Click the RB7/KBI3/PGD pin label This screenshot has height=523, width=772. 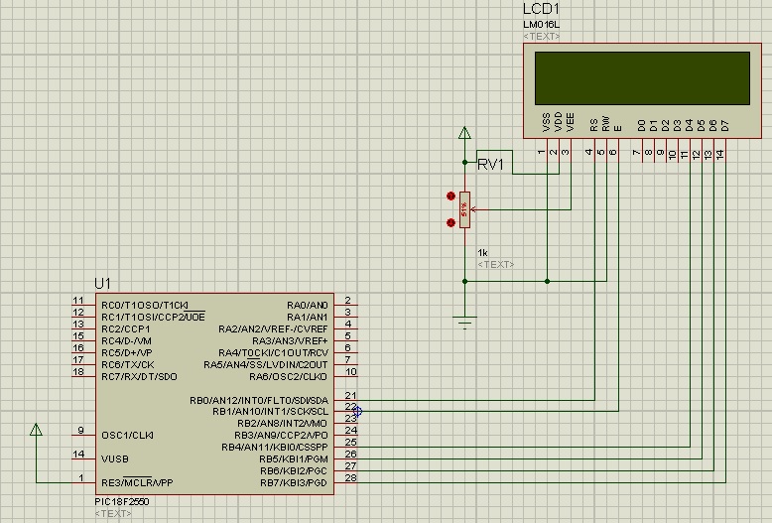click(x=294, y=482)
